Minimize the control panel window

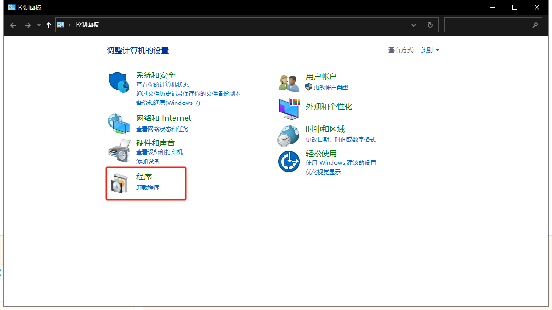pyautogui.click(x=493, y=7)
